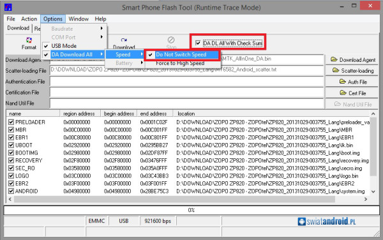Open the File menu
The width and height of the screenshot is (383, 240).
pyautogui.click(x=11, y=19)
